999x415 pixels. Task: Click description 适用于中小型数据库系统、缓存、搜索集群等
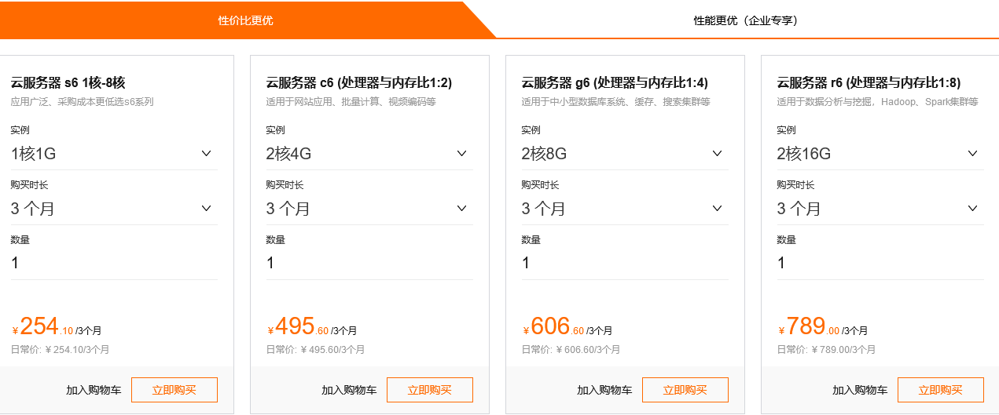616,102
